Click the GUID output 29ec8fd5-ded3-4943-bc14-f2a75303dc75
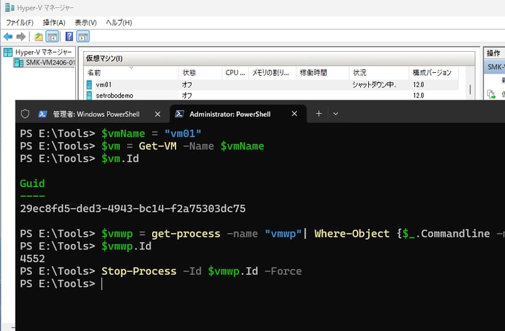505x331 pixels. [133, 208]
